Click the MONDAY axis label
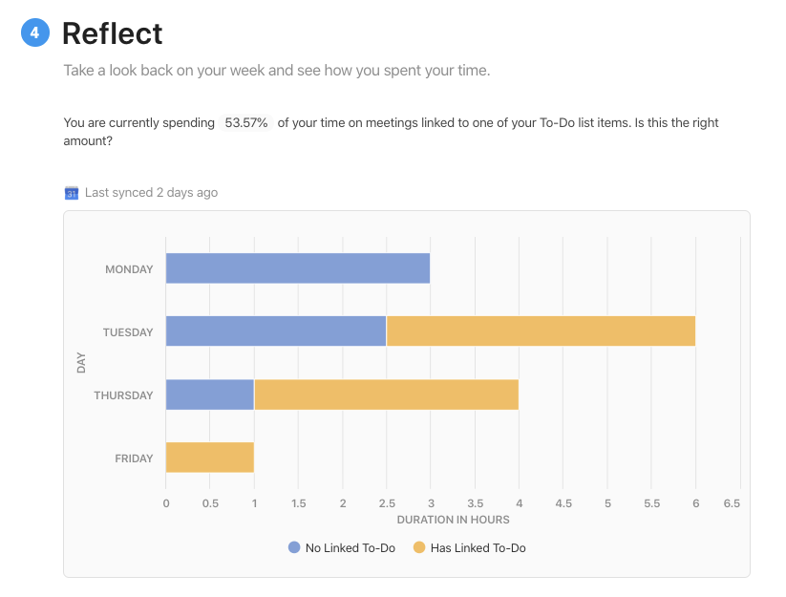 click(129, 269)
